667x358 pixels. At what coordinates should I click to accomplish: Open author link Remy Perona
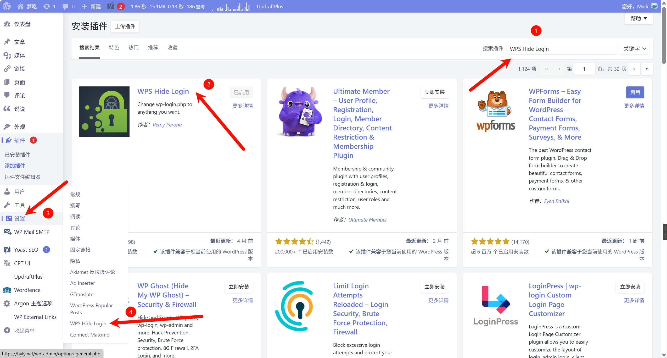[x=167, y=125]
